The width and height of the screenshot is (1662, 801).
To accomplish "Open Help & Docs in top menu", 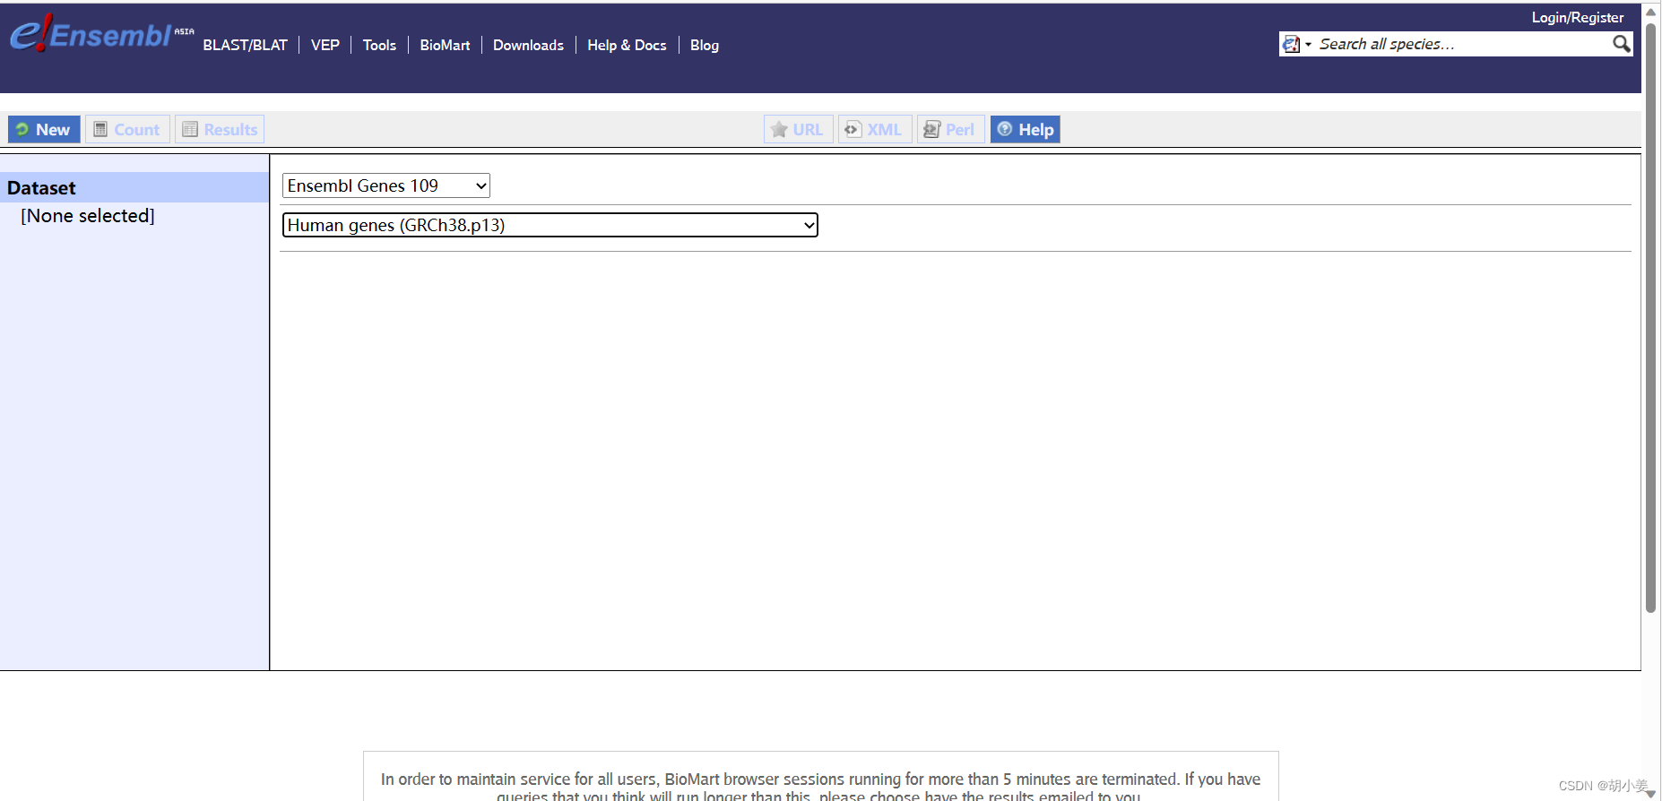I will [627, 45].
